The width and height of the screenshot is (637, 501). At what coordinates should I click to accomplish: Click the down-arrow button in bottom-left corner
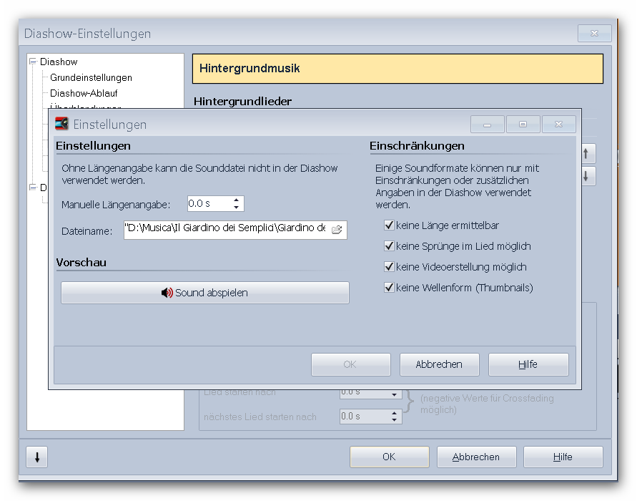37,457
